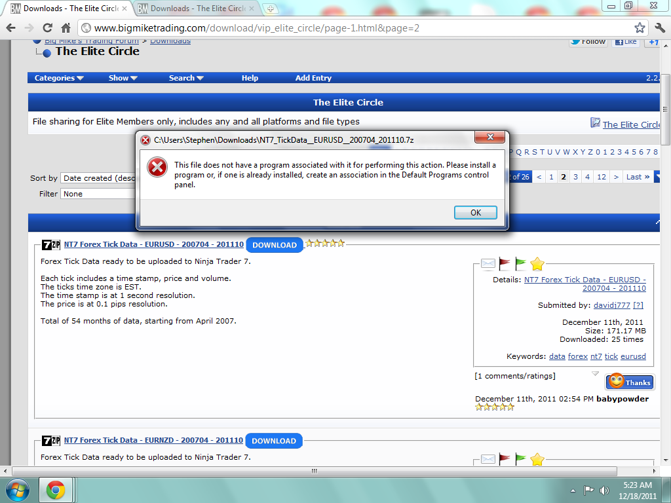Open the Add Entry menu item
Viewport: 671px width, 503px height.
point(313,78)
